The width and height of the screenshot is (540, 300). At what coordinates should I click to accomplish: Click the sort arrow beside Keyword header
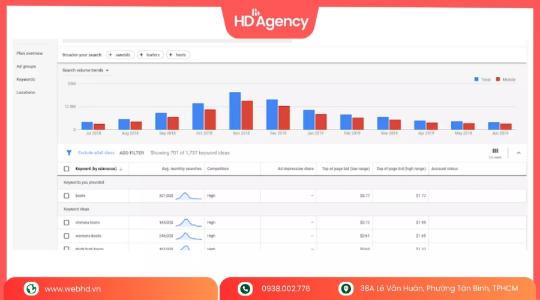point(121,169)
